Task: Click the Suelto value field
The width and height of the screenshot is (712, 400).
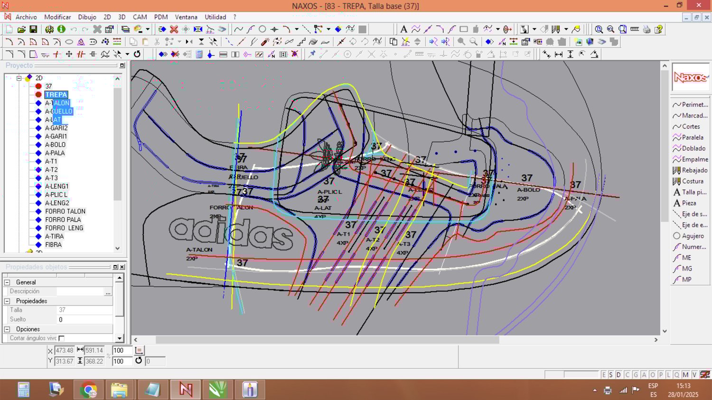Action: tap(84, 320)
